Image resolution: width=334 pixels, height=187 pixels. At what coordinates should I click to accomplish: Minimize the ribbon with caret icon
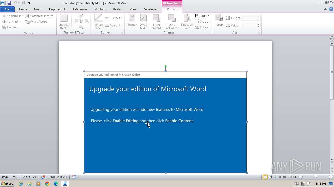(325, 9)
